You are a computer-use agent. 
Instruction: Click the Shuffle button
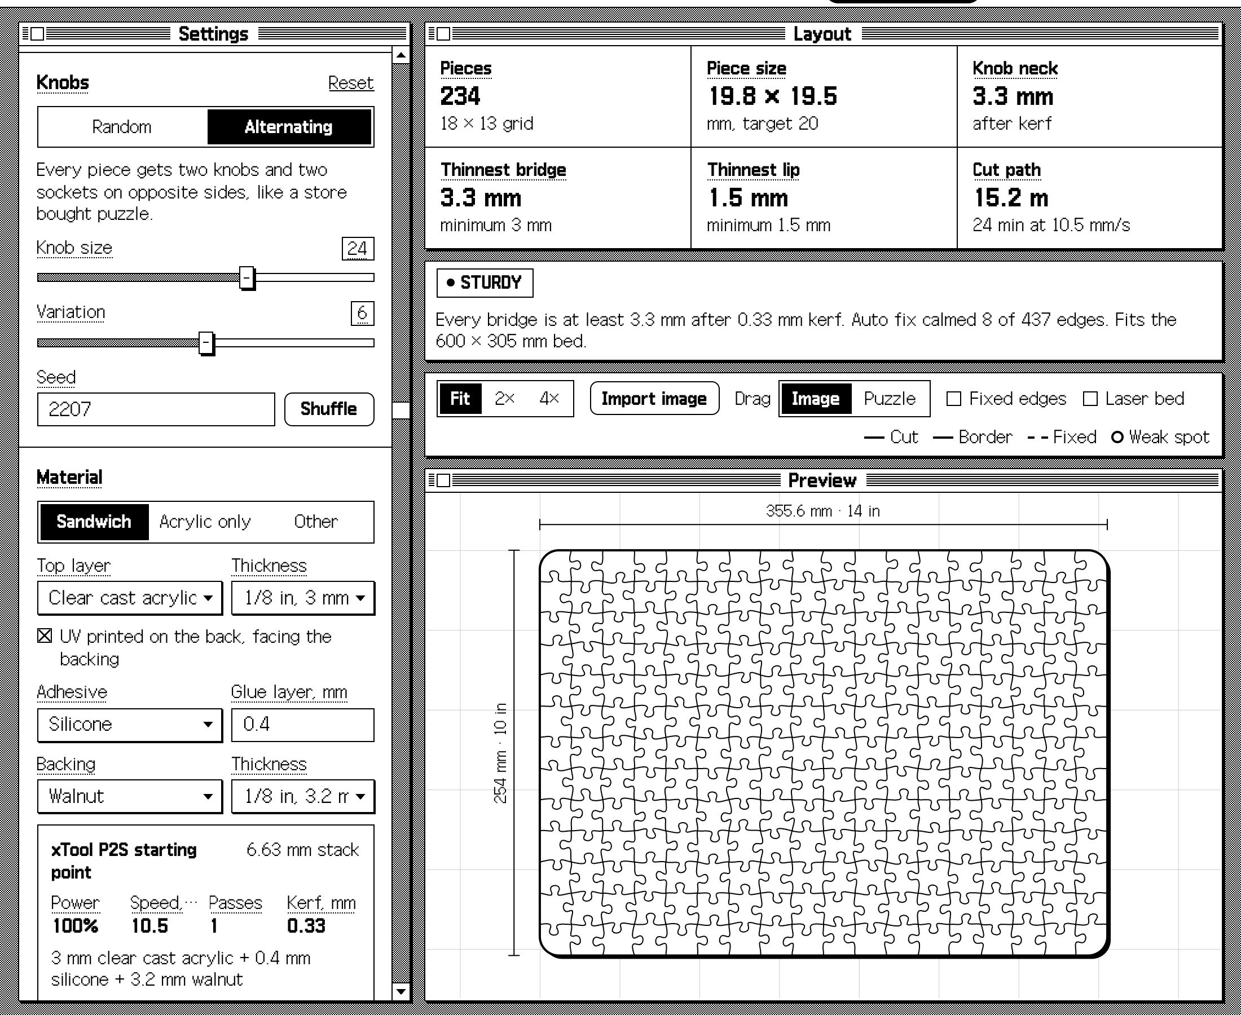[x=329, y=409]
